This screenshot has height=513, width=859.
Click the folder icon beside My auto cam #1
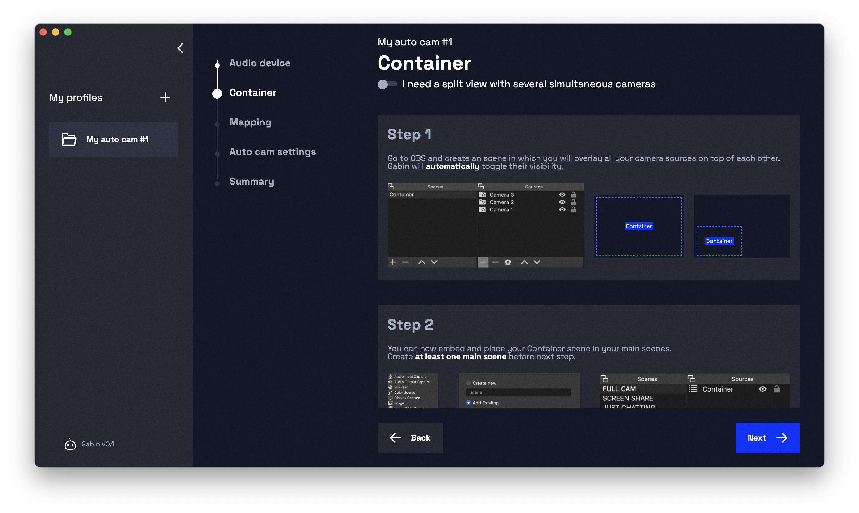click(x=69, y=139)
